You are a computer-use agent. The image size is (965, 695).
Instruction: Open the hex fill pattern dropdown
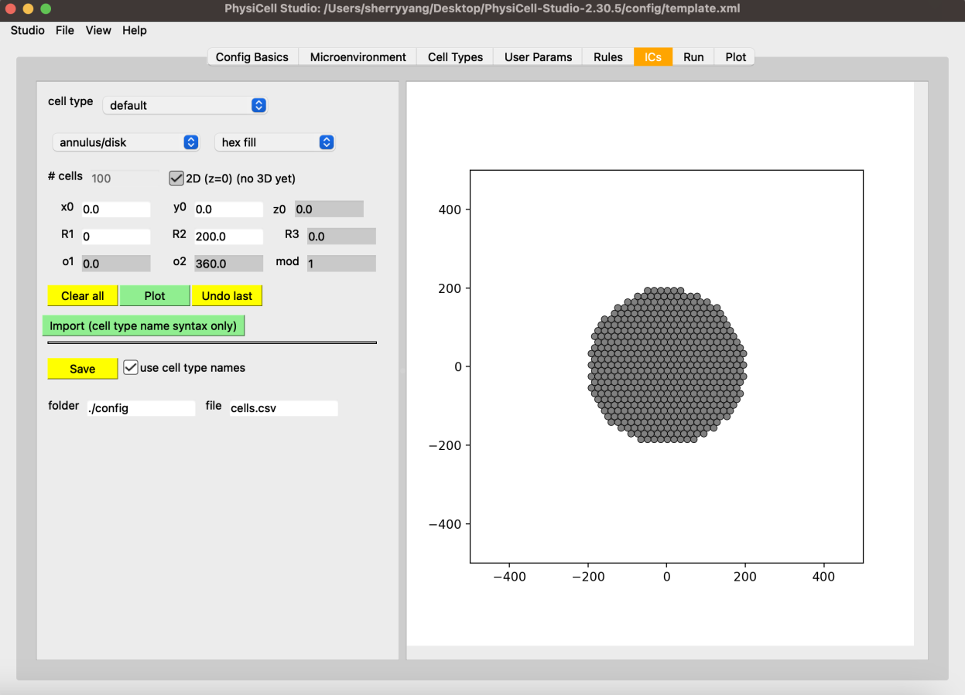click(x=275, y=142)
